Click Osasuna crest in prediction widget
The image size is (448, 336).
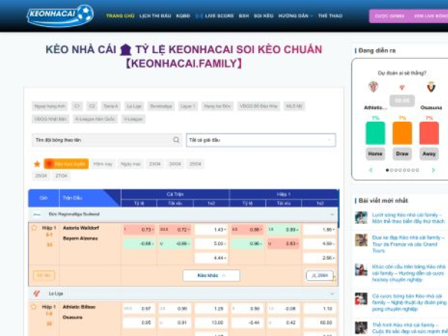pos(431,87)
